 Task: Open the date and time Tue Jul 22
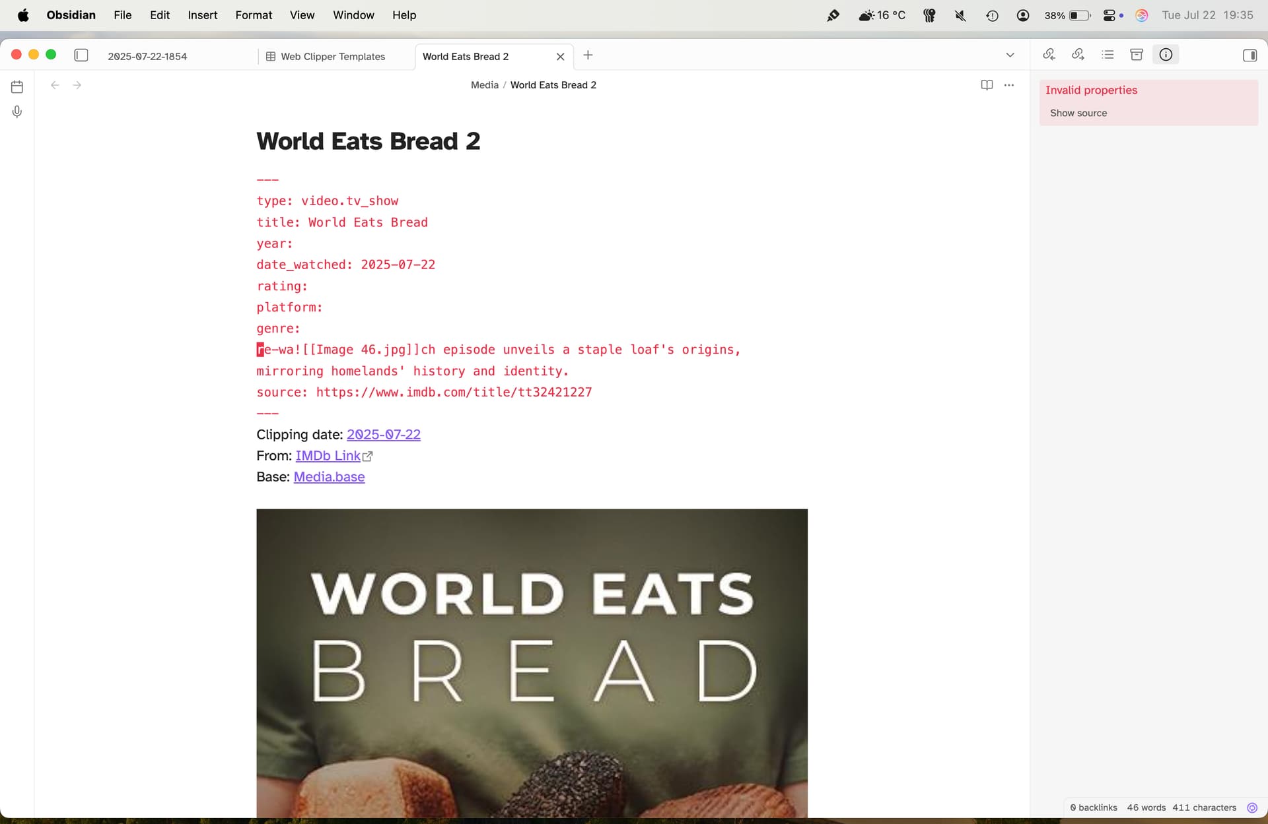(x=1207, y=15)
